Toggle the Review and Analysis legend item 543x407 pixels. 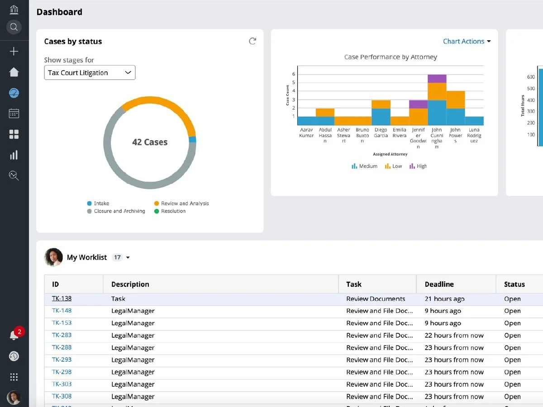(x=181, y=203)
